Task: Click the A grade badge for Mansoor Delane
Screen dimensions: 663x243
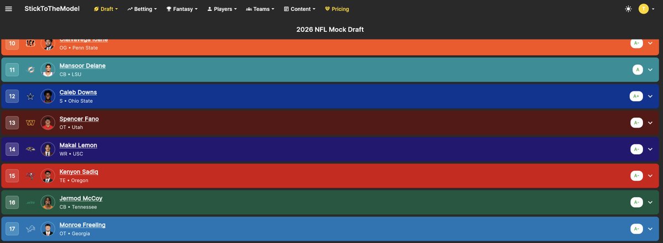Action: pyautogui.click(x=637, y=70)
